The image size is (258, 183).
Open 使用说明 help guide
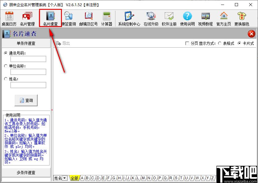point(187,18)
